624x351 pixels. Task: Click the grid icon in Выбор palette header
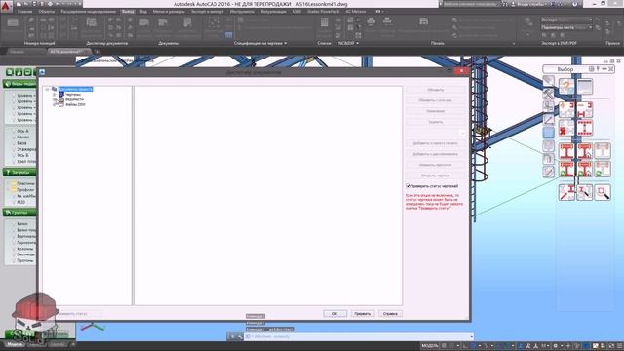click(x=592, y=69)
